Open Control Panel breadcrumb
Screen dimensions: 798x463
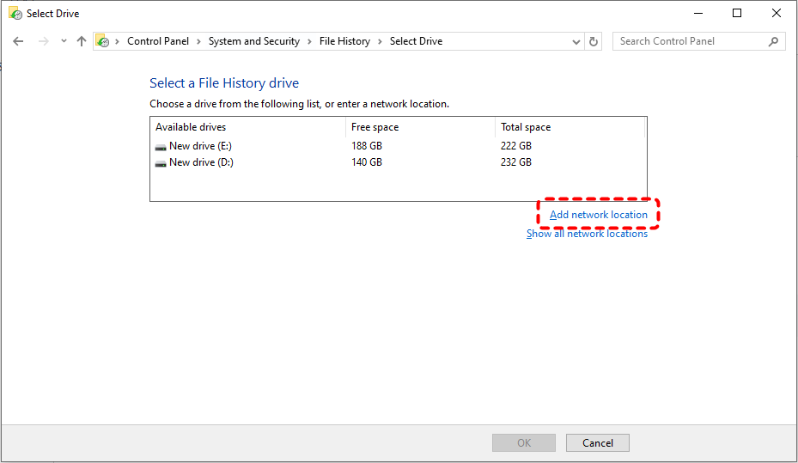pyautogui.click(x=158, y=41)
